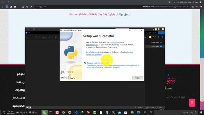Image resolution: width=204 pixels, height=115 pixels.
Task: Click the taskbar search box
Action: pyautogui.click(x=176, y=112)
